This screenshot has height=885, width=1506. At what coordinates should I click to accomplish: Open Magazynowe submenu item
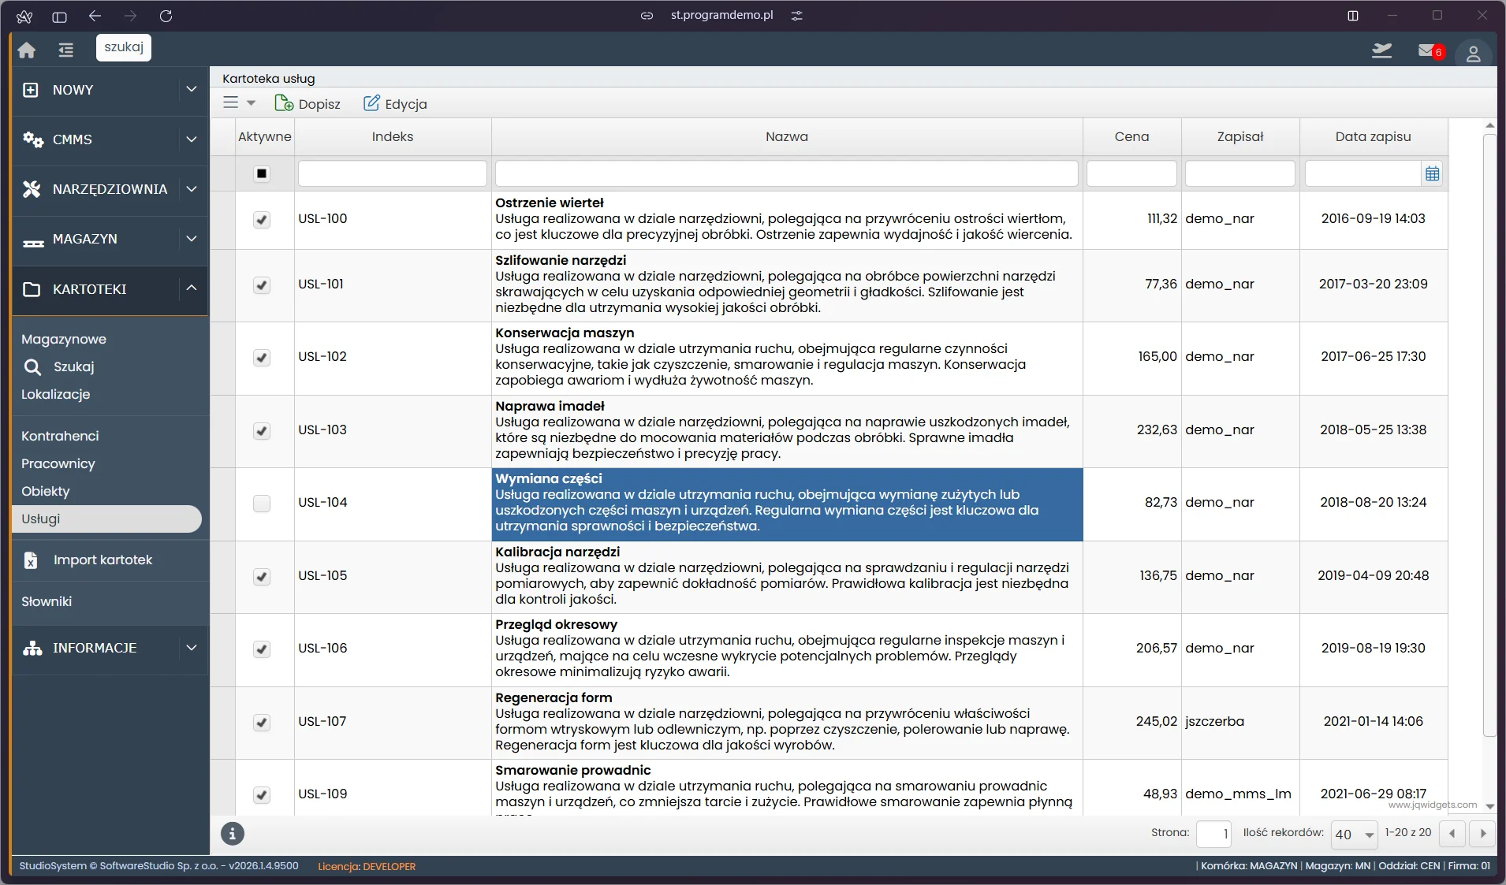coord(64,340)
